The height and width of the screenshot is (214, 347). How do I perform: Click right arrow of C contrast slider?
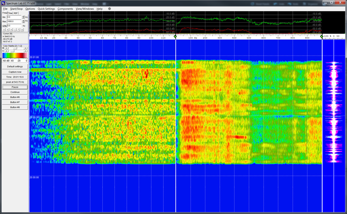click(x=25, y=51)
